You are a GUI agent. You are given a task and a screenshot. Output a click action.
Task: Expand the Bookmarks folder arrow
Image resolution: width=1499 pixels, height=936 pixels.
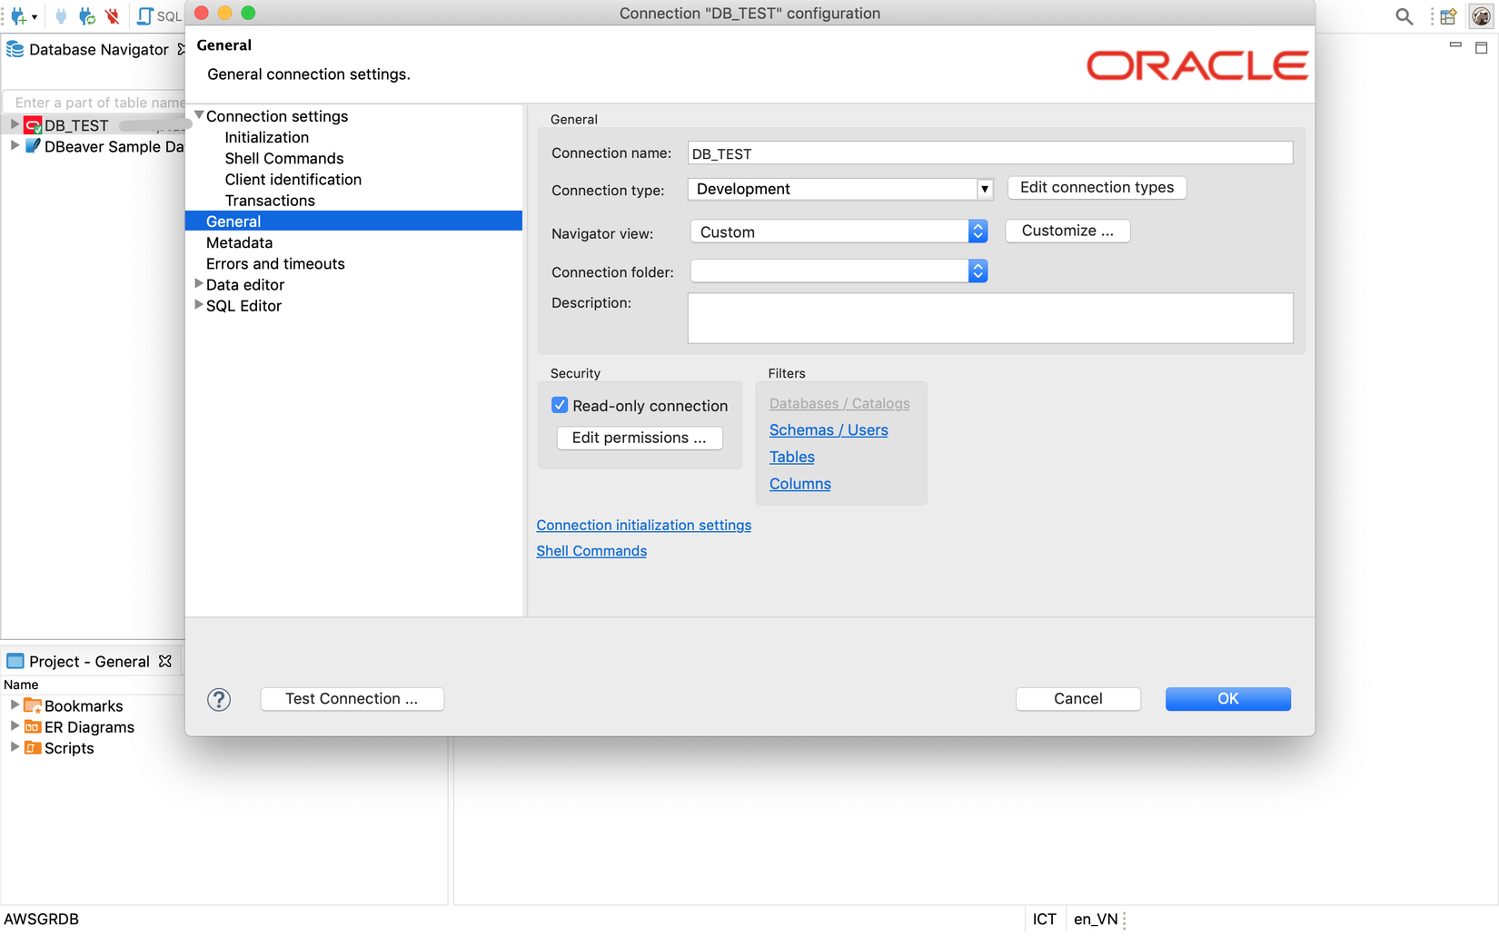[x=15, y=704]
